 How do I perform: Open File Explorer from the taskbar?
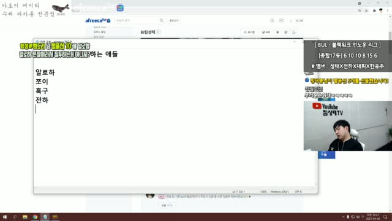[x=25, y=217]
